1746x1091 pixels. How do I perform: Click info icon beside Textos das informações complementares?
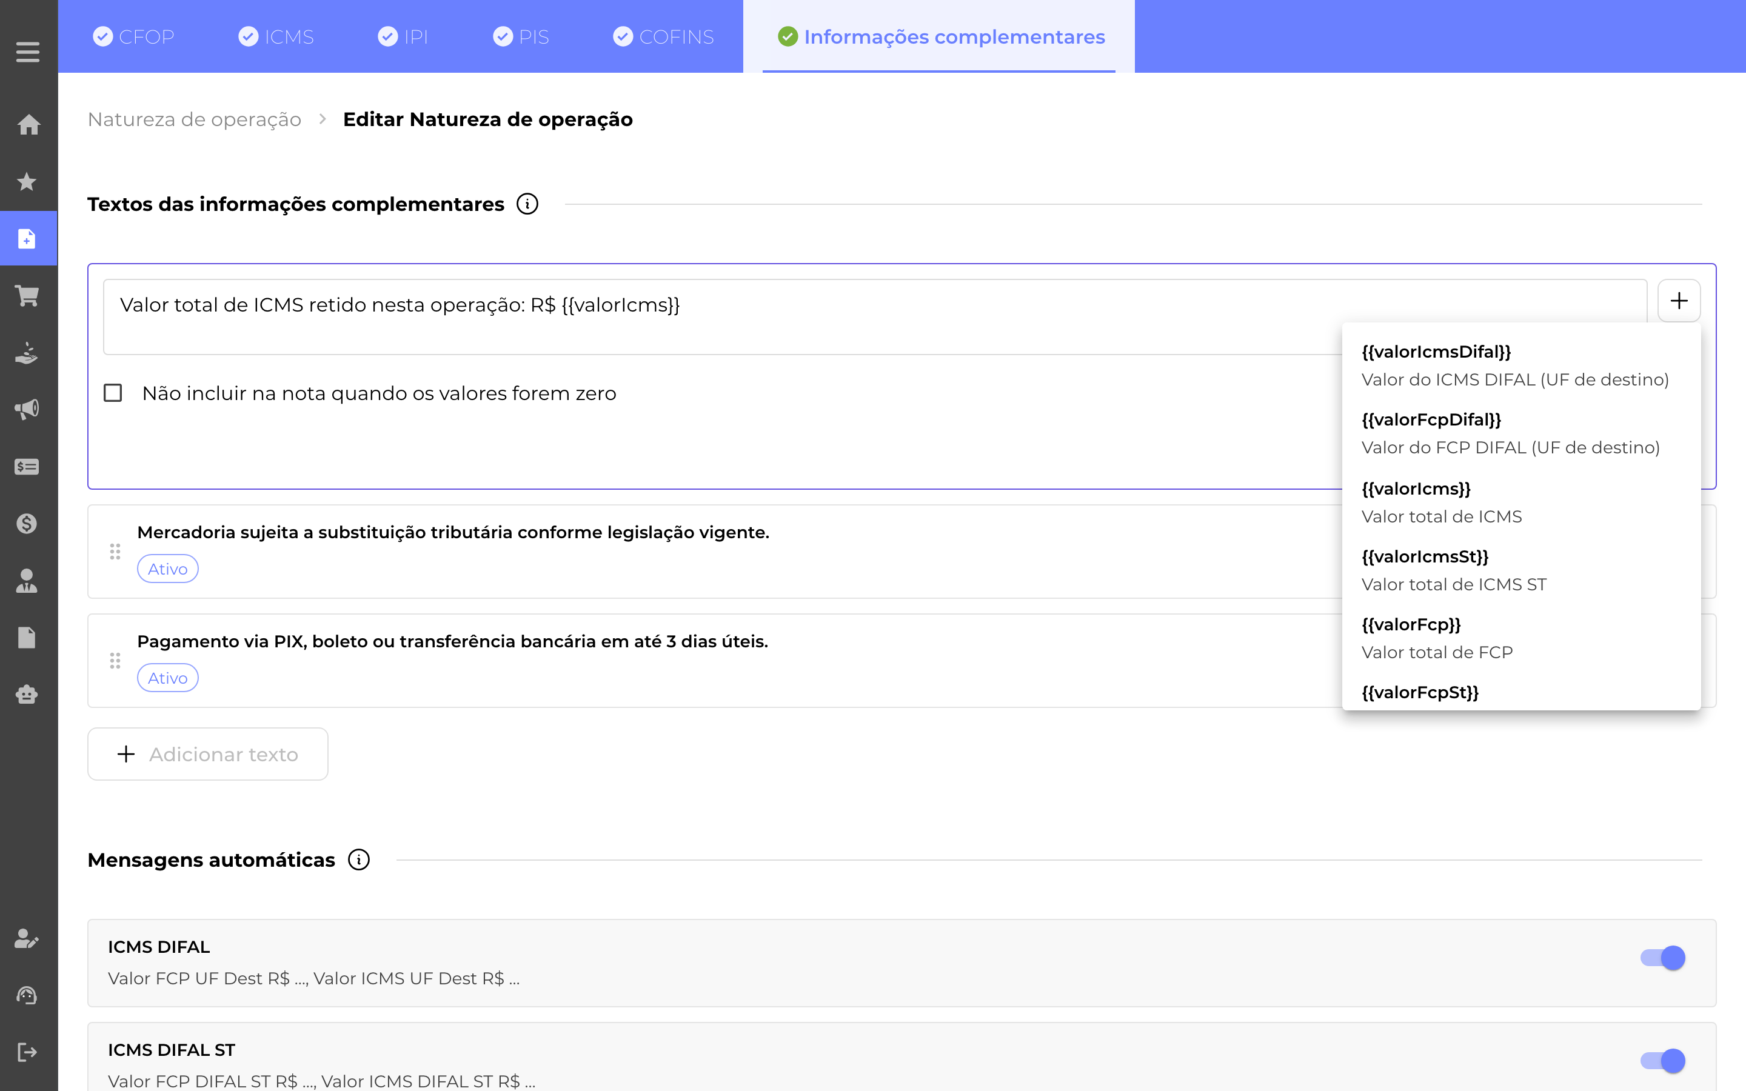(527, 204)
